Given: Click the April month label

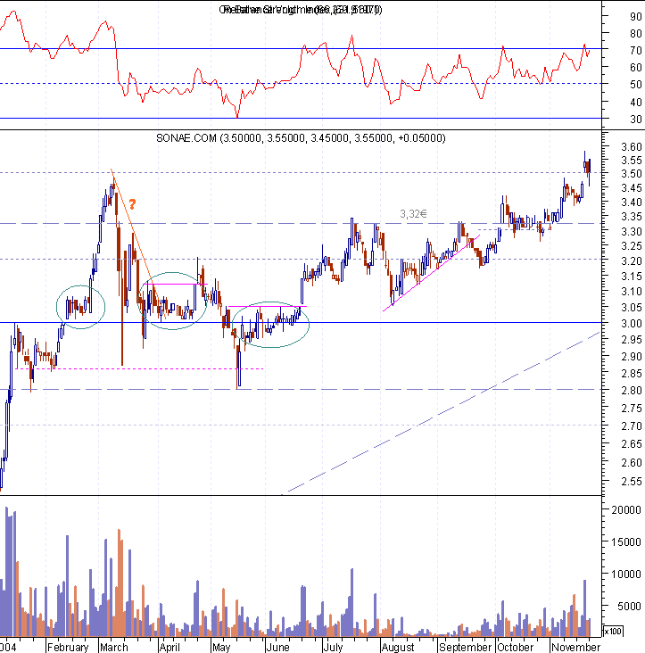Looking at the screenshot, I should tap(170, 647).
